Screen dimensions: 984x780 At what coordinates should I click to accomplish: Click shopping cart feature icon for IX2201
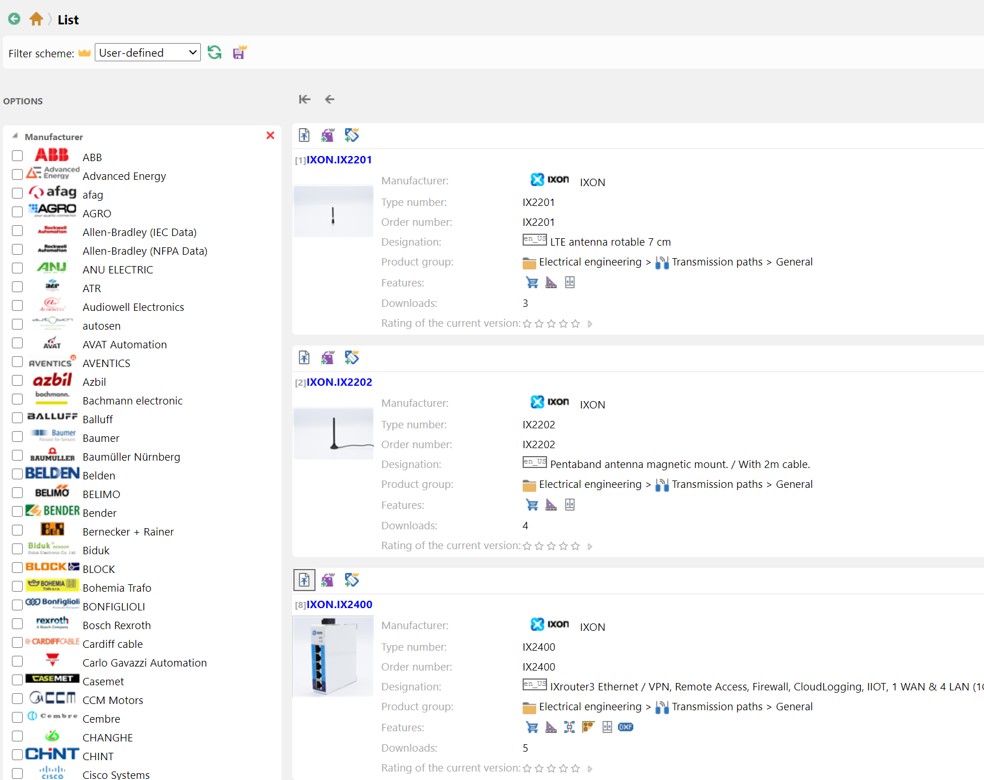(x=532, y=283)
